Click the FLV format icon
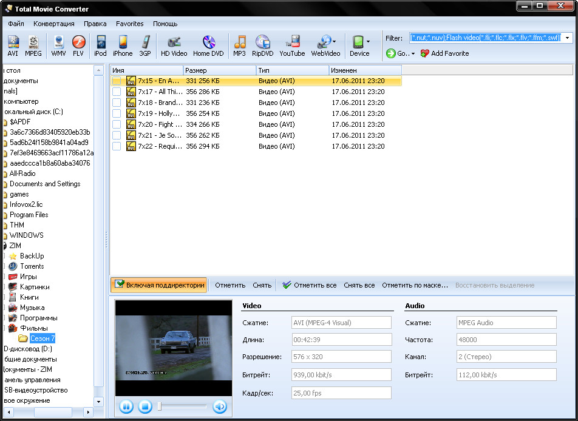The image size is (578, 421). 78,45
